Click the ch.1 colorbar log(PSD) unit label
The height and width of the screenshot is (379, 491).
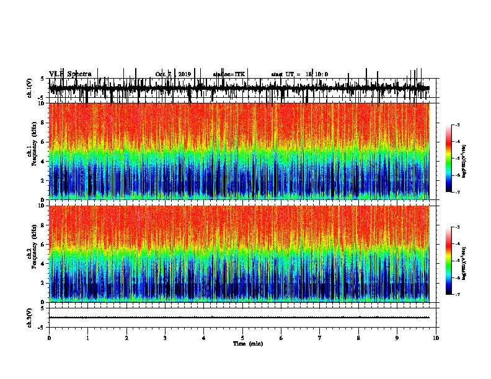[464, 161]
